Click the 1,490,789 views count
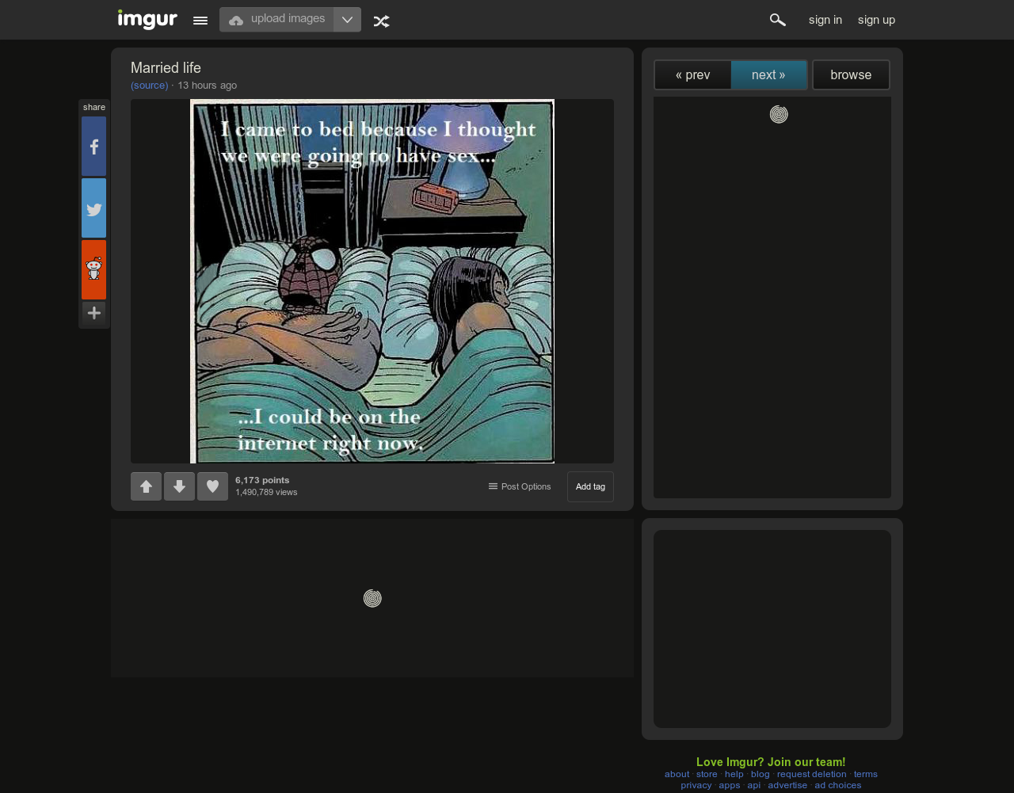The height and width of the screenshot is (793, 1014). [266, 492]
